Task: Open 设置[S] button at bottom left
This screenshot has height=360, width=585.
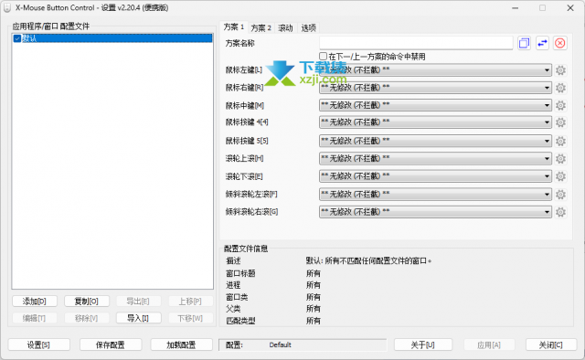Action: 38,344
